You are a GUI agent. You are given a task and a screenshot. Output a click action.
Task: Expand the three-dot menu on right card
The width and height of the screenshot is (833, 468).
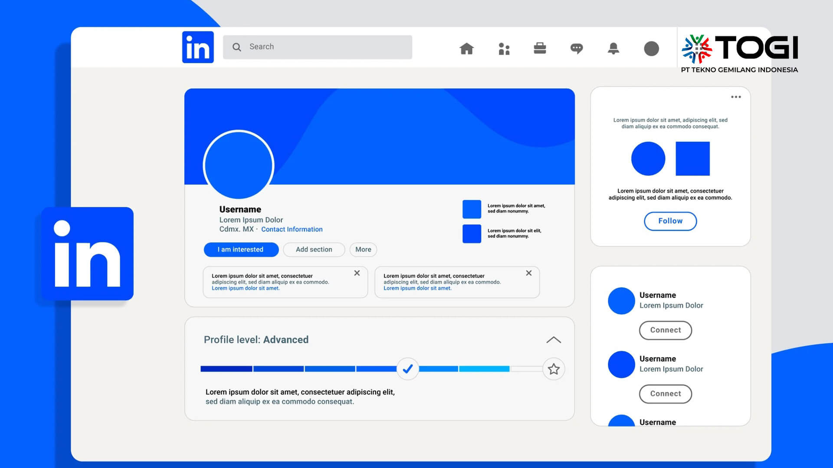736,97
